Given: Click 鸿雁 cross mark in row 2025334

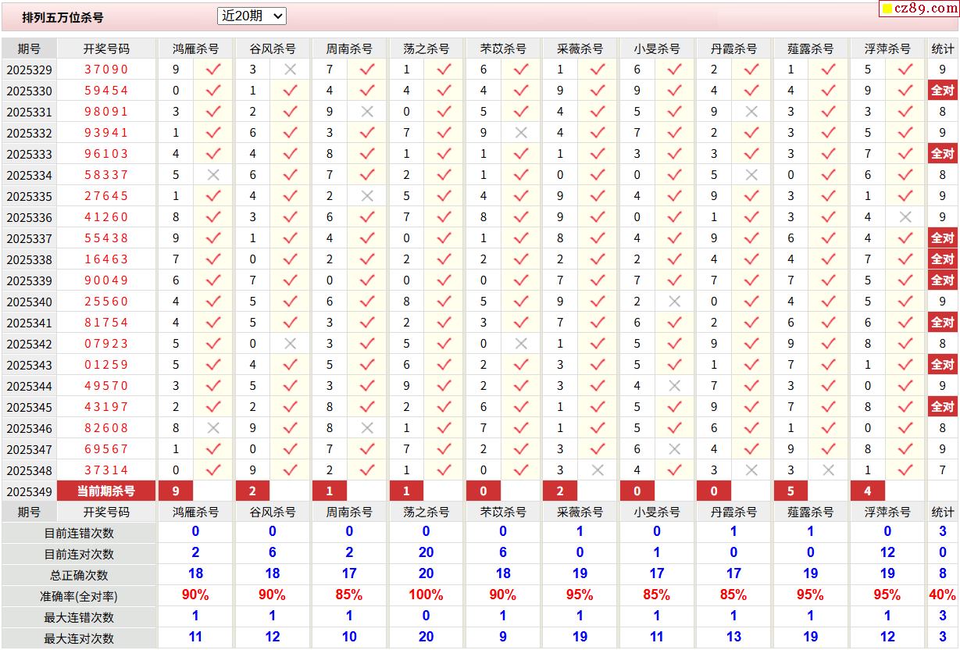Looking at the screenshot, I should 213,175.
